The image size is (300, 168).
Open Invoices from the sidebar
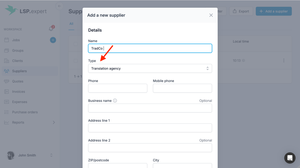point(18,91)
